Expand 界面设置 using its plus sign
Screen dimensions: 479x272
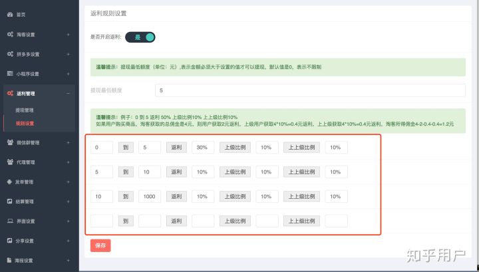pos(68,221)
